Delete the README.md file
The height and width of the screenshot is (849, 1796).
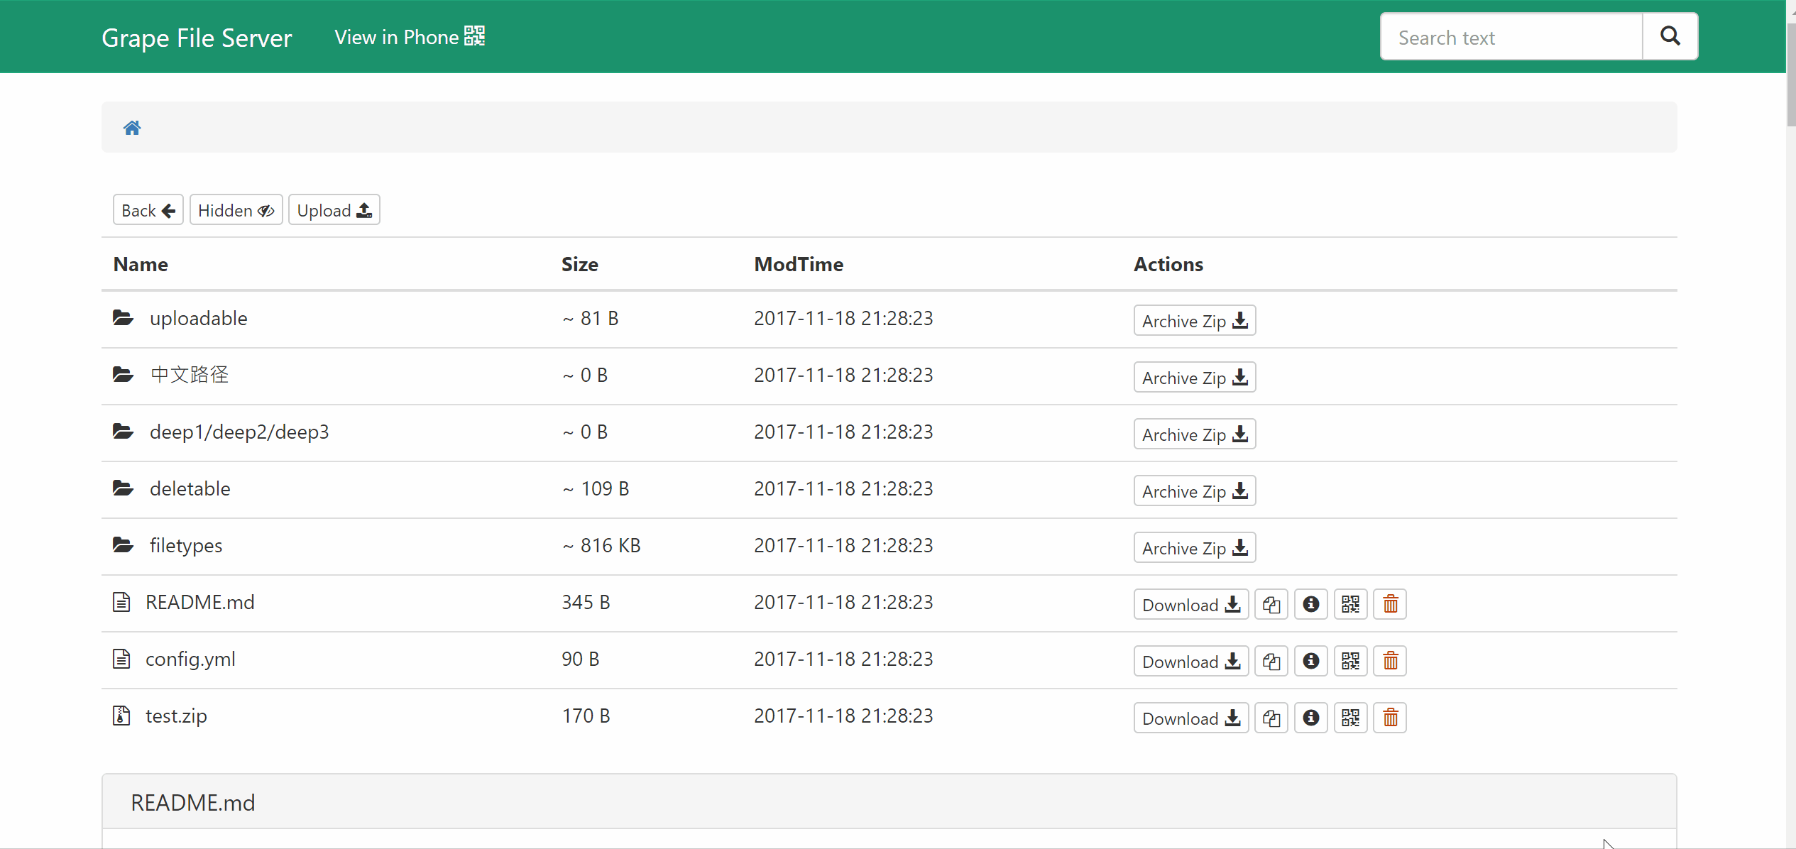[x=1390, y=605]
